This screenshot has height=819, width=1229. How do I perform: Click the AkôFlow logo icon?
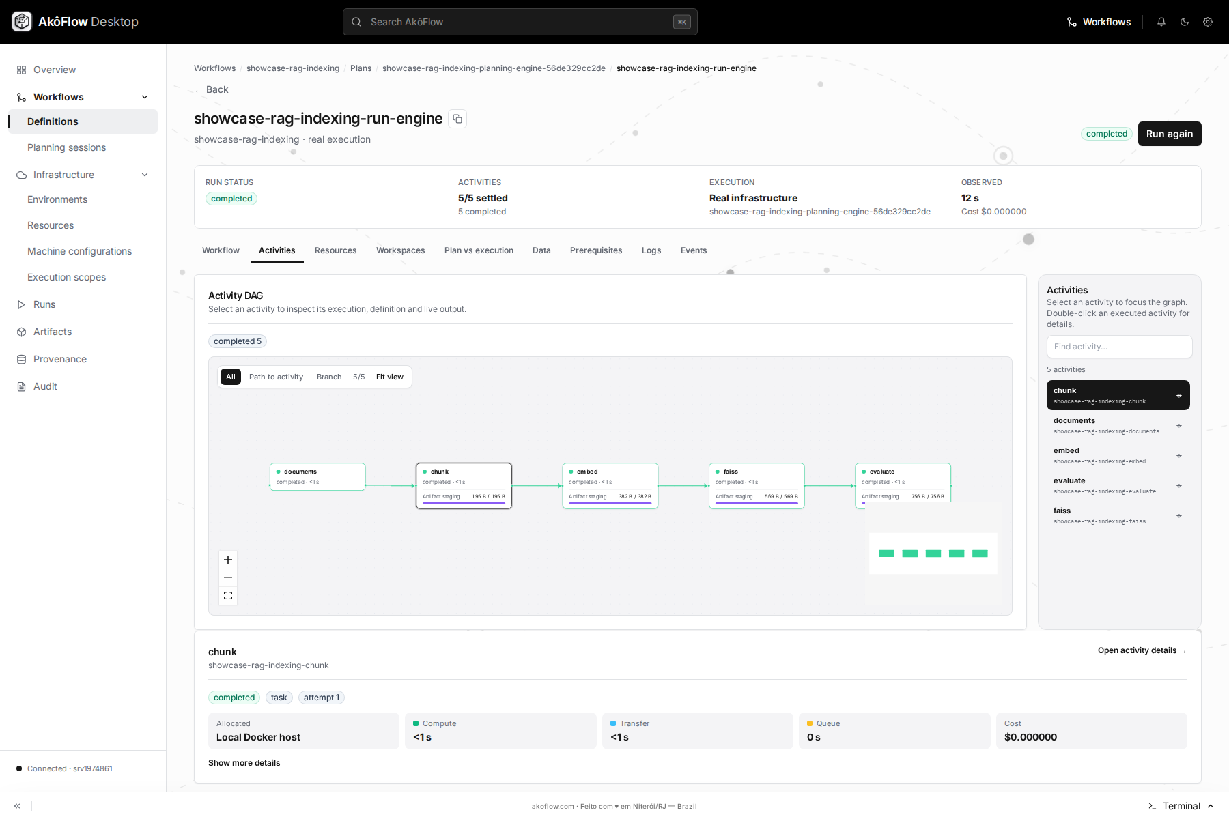(22, 22)
